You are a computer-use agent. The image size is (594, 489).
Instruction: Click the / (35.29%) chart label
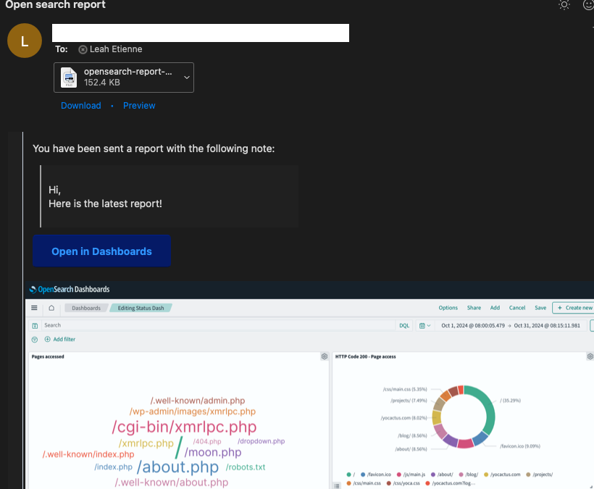[510, 401]
